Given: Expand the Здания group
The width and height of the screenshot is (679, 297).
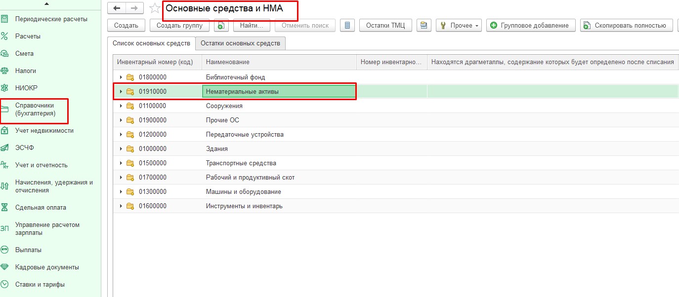Looking at the screenshot, I should point(121,148).
